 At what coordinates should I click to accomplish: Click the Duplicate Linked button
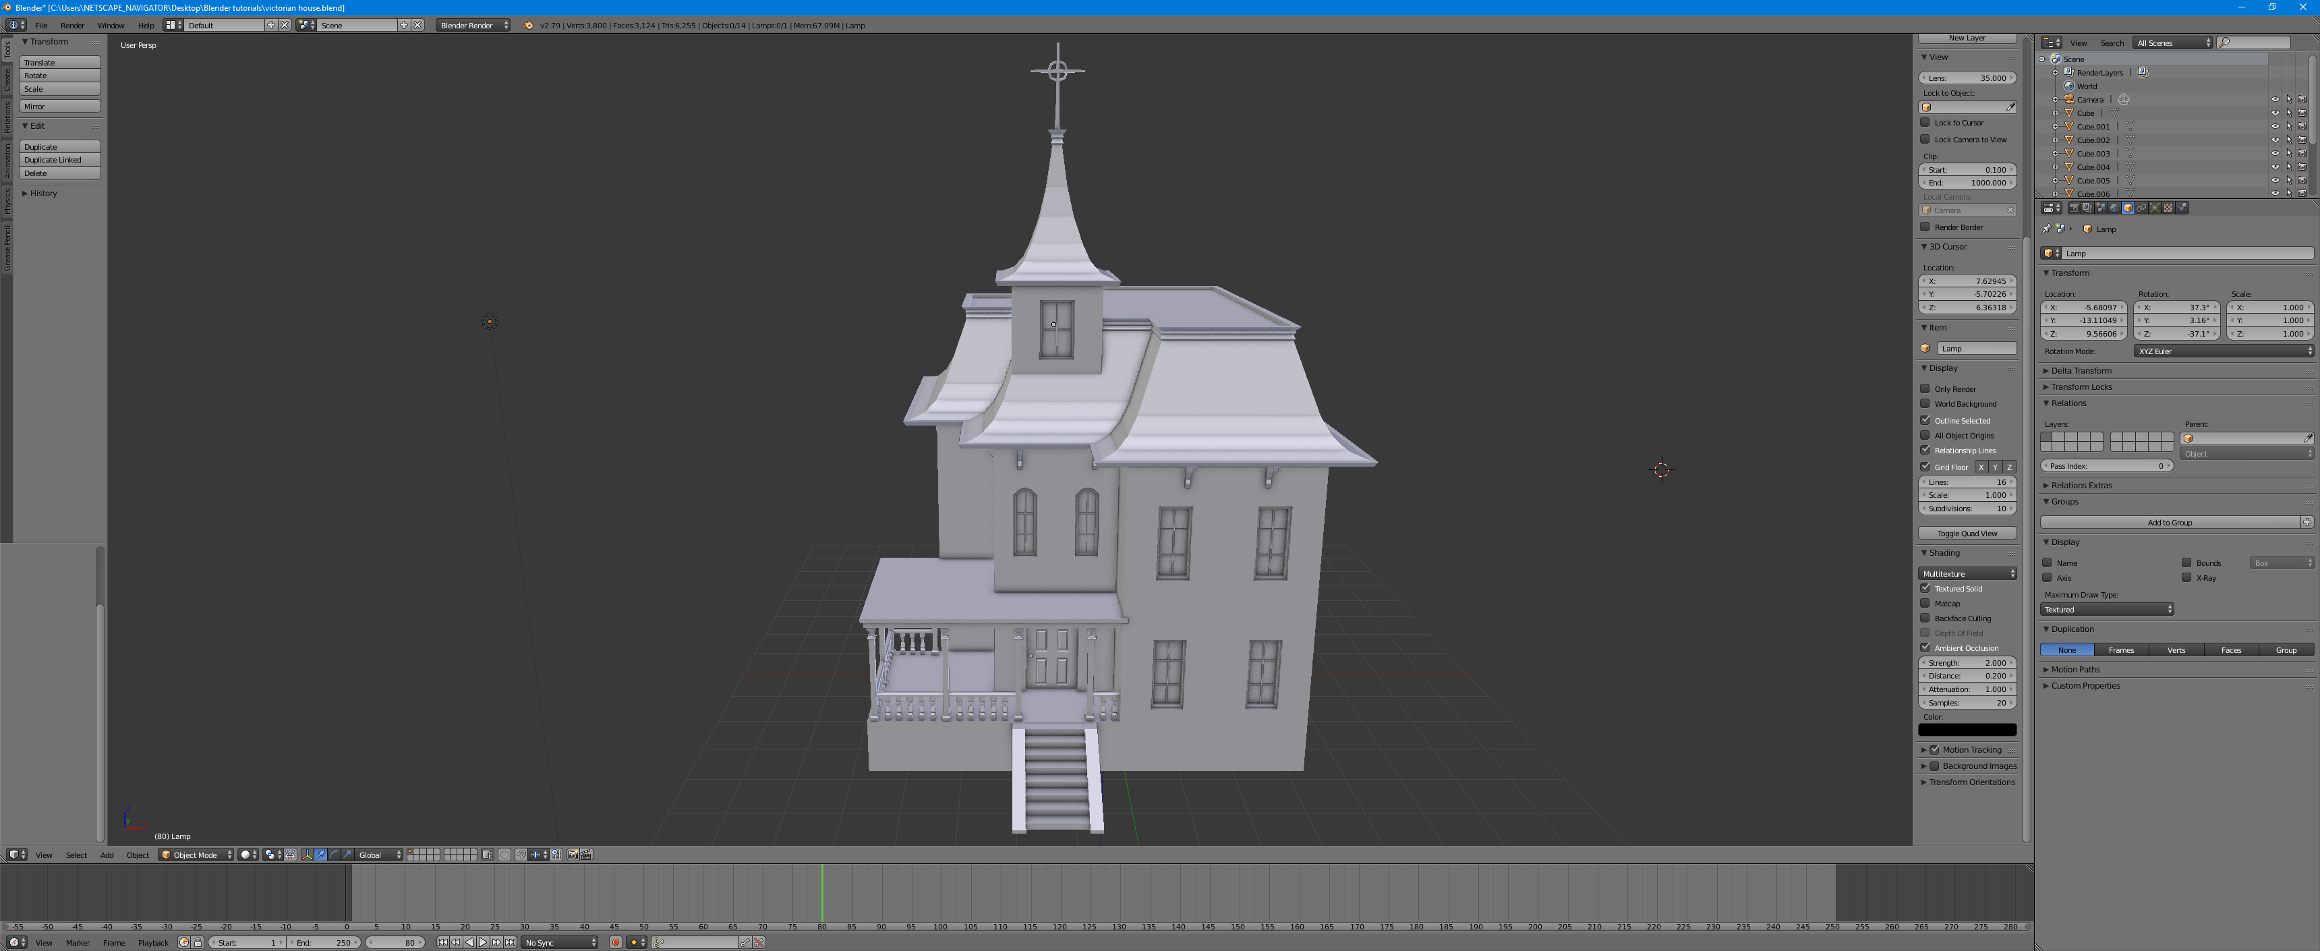[59, 159]
